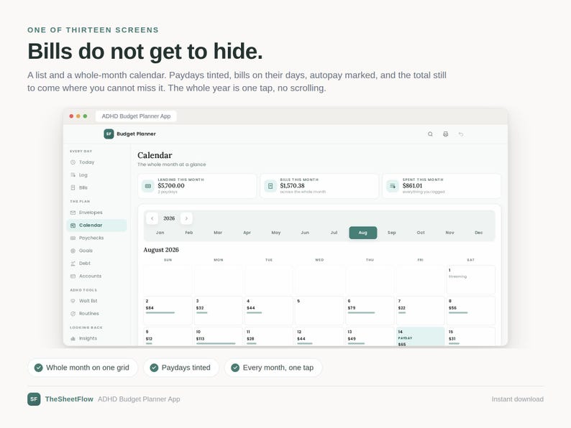Viewport: 571px width, 428px height.
Task: Click the $1,570.38 bills amount
Action: 293,185
